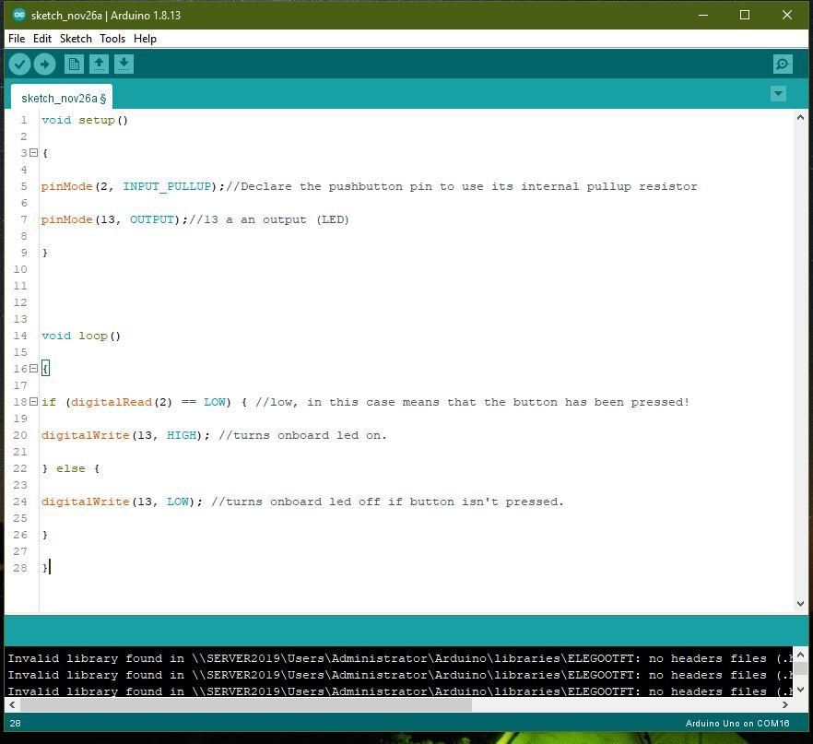
Task: Click console horizontal scroll right arrow
Action: click(785, 705)
